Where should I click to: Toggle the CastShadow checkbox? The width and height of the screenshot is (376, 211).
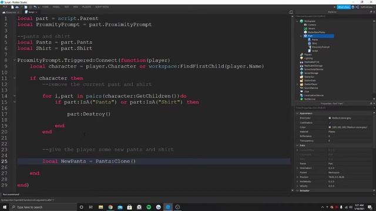point(330,122)
